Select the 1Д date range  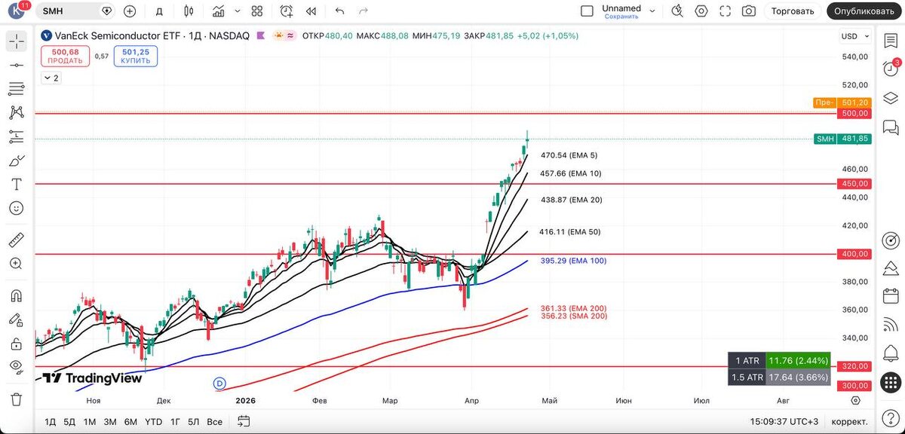coord(51,422)
